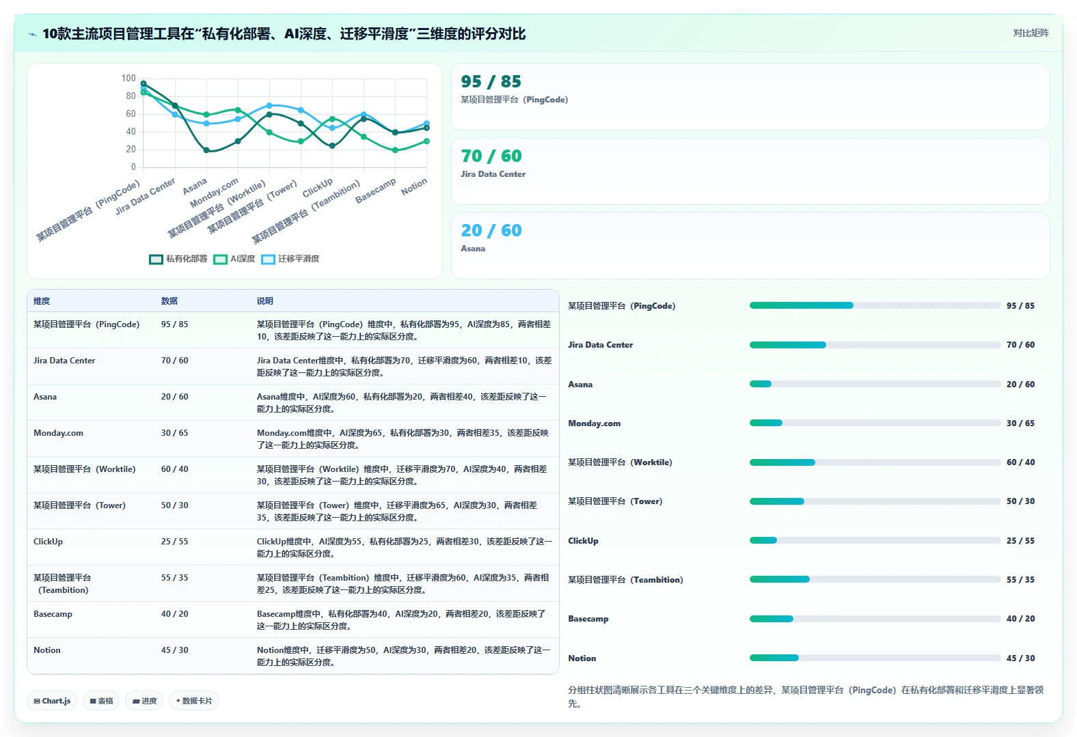Image resolution: width=1077 pixels, height=737 pixels.
Task: Click the ClickUp table row name
Action: pos(48,542)
